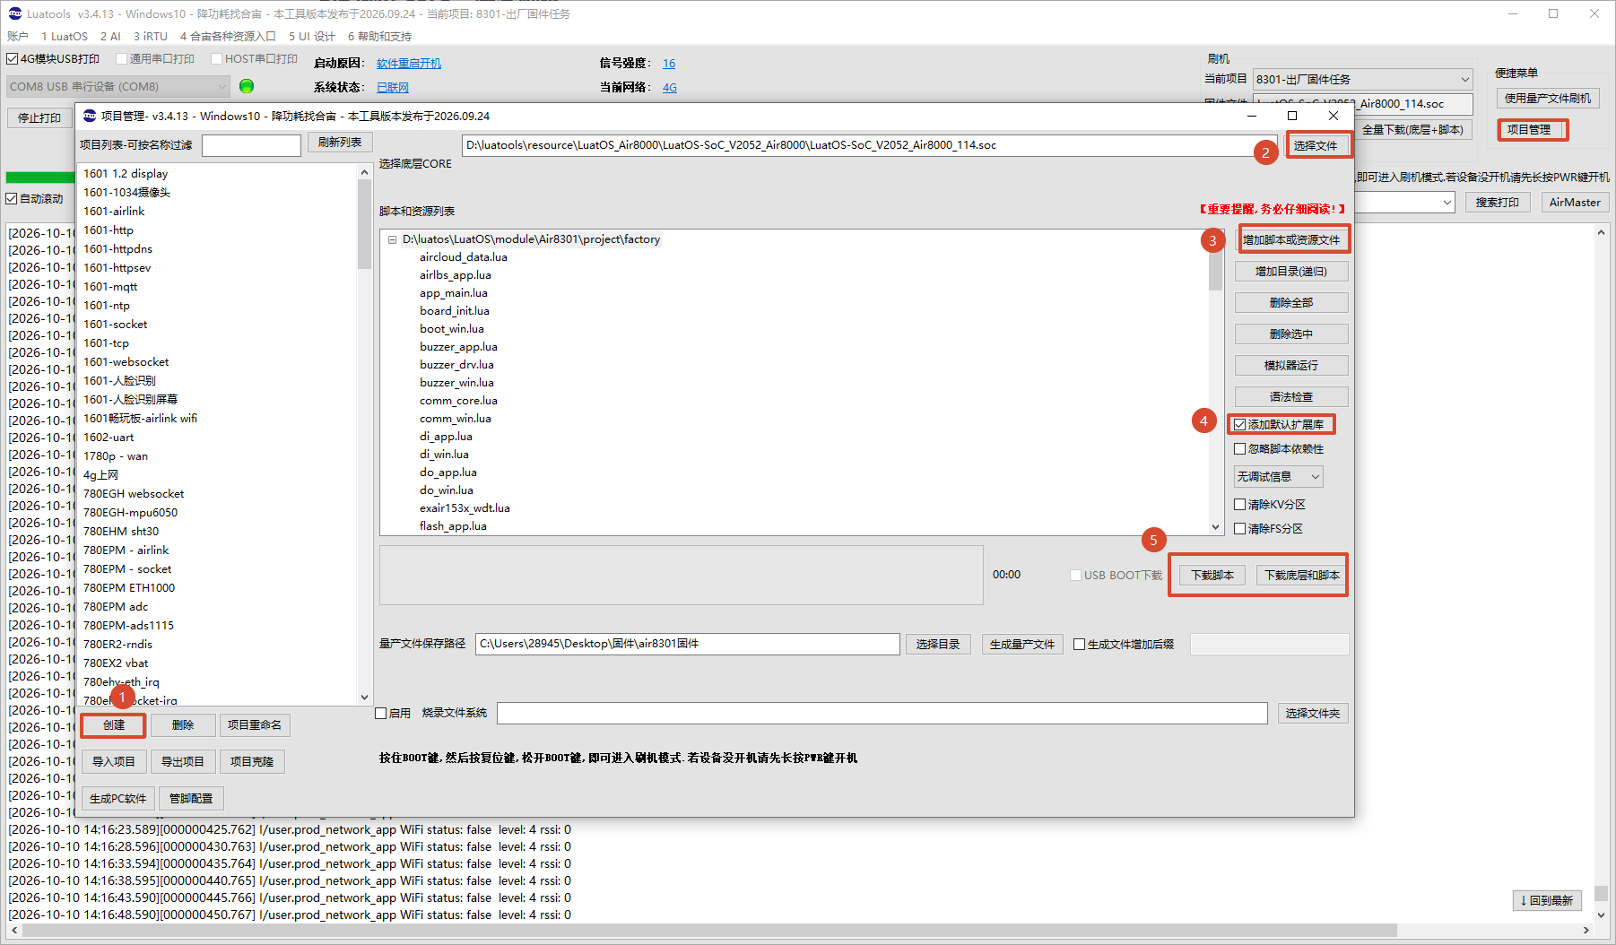Open the 6 帮助和支持 menu
Screen dimensions: 1616x945
(379, 37)
